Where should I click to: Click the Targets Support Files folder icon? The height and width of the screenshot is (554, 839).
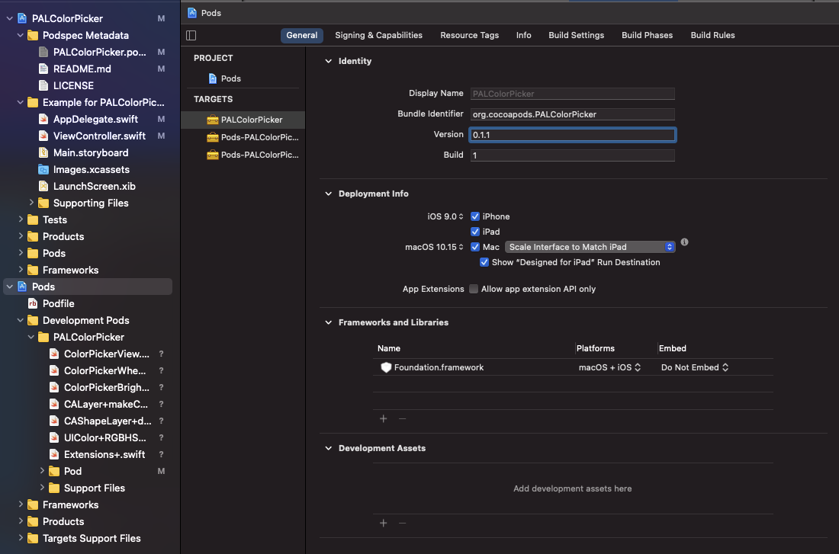coord(33,538)
